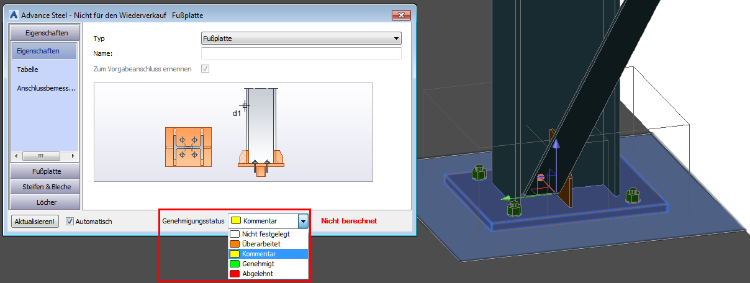Screen dimensions: 750x283
Task: Click the base plate top view thumbnail
Action: (x=188, y=147)
